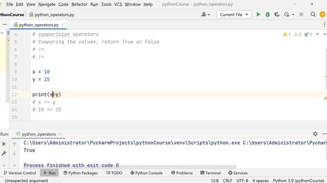Open the Python Console tool window
The height and width of the screenshot is (183, 327).
(x=147, y=173)
